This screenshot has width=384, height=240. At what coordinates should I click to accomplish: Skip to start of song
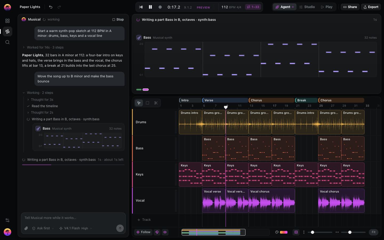pos(141,7)
